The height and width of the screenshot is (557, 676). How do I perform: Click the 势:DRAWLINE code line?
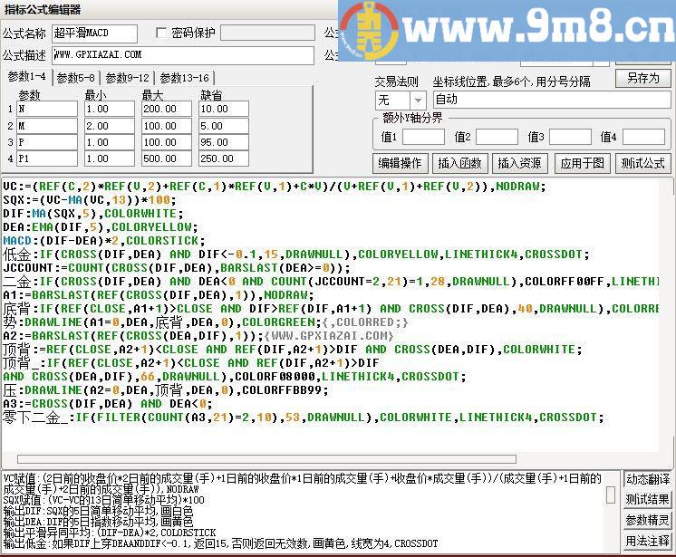(205, 322)
